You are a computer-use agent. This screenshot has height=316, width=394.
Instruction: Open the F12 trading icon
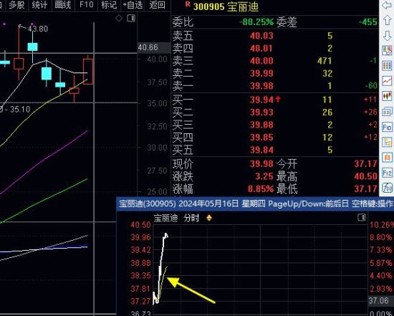[x=387, y=173]
